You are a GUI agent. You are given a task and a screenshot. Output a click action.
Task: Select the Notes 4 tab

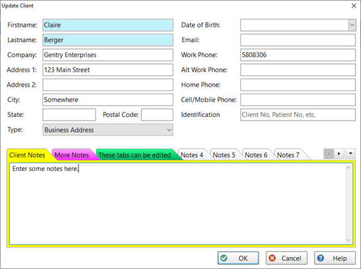[x=192, y=155]
